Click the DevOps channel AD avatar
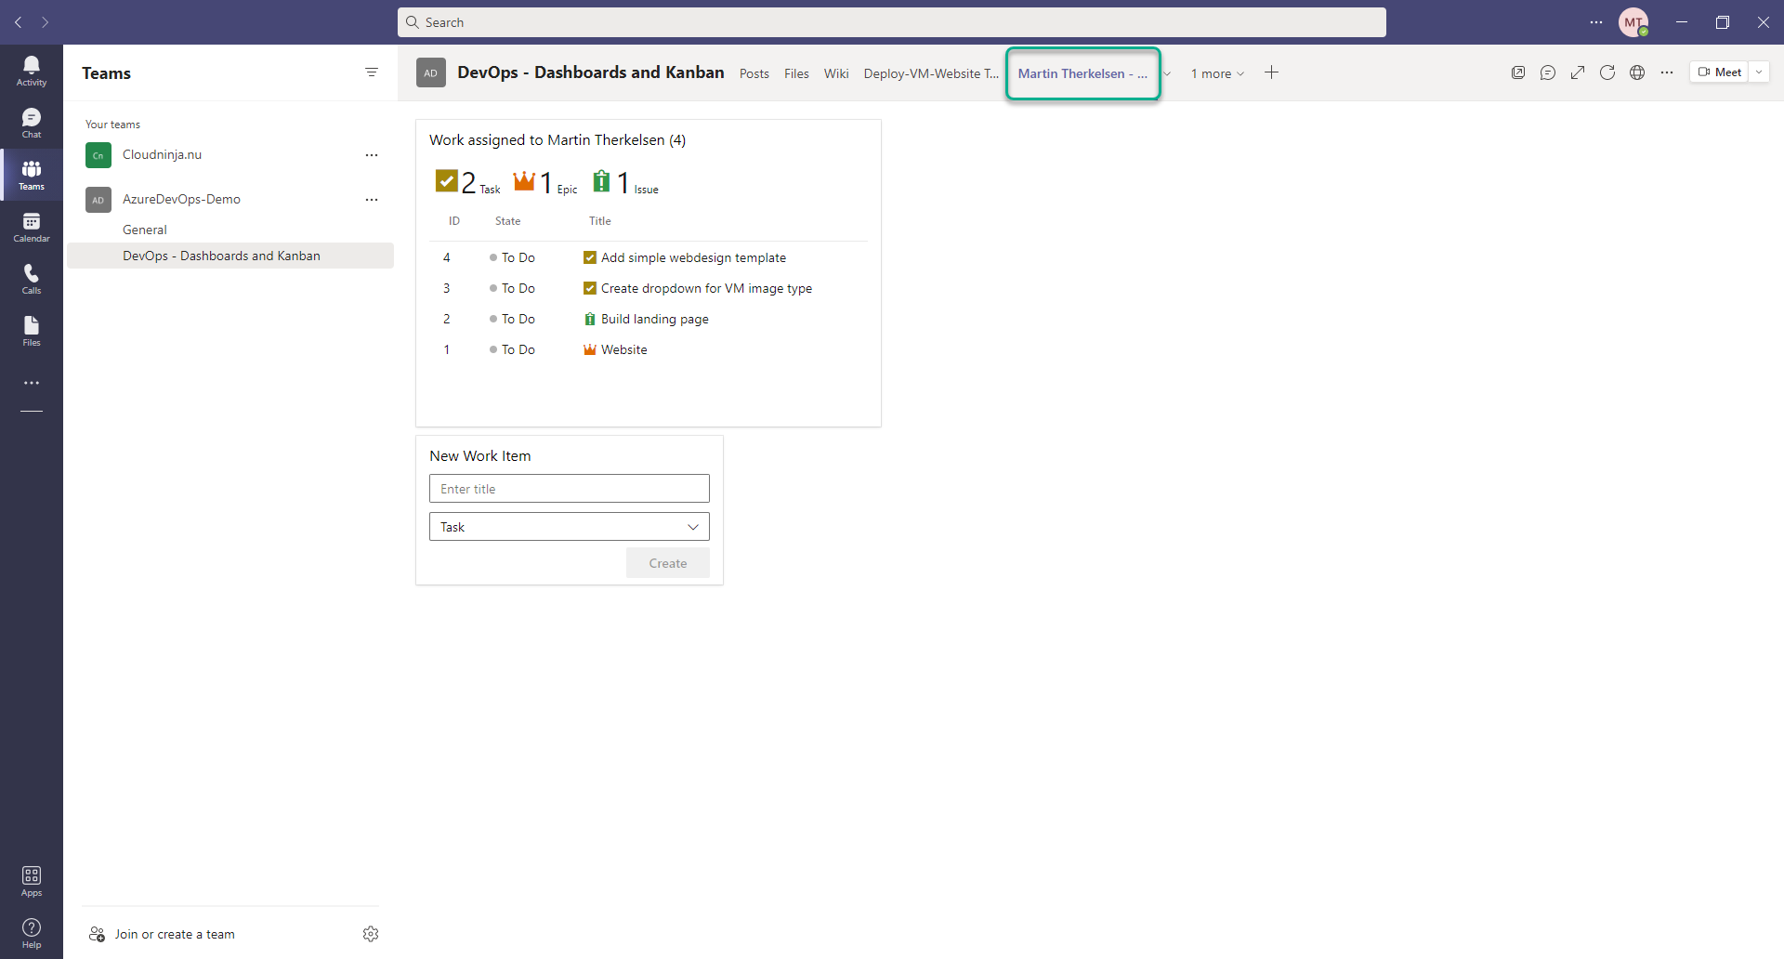The image size is (1784, 959). (x=431, y=72)
